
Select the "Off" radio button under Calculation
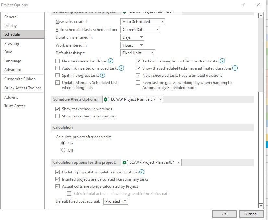[x=64, y=150]
